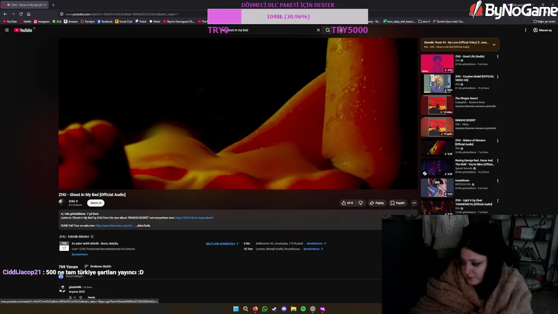Open Zhu Ringos Desert playlist thumbnail
The height and width of the screenshot is (314, 558).
[x=437, y=106]
